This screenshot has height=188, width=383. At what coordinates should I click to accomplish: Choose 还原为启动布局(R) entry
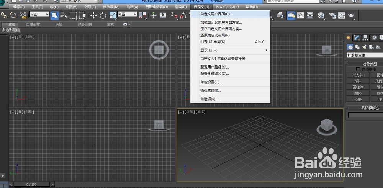[230, 35]
